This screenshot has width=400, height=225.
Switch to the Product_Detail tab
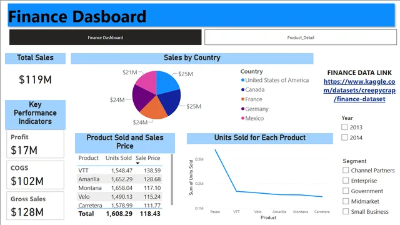(301, 37)
